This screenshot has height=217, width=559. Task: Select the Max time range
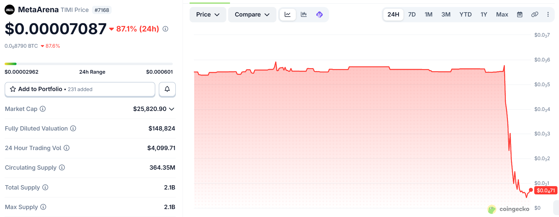[x=502, y=14]
